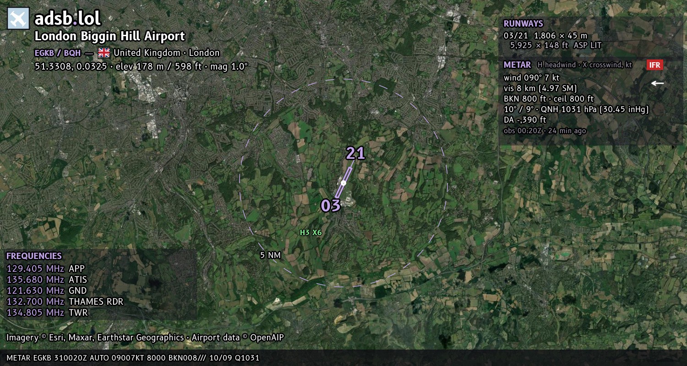Click the 03/21 1,806 × 45 m runway entry
Image resolution: width=687 pixels, height=366 pixels.
545,36
